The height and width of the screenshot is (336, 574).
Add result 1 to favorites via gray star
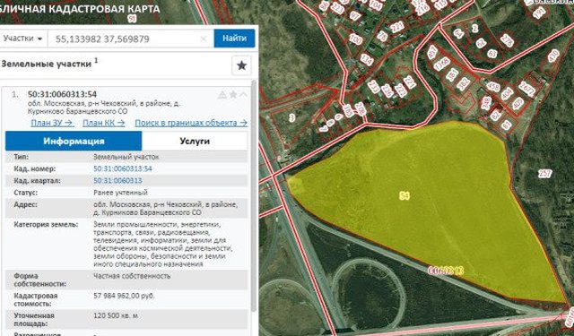(233, 95)
